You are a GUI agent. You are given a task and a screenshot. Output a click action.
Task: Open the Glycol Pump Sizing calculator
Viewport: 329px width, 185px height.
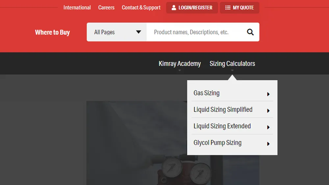[x=217, y=143]
